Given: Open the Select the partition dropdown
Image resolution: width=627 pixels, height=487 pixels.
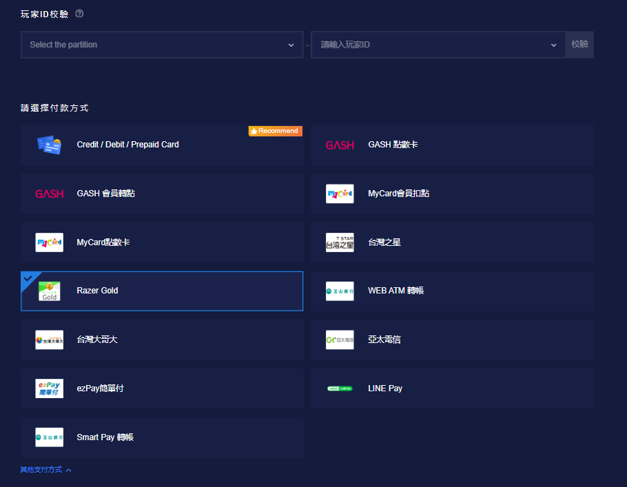Looking at the screenshot, I should point(161,45).
